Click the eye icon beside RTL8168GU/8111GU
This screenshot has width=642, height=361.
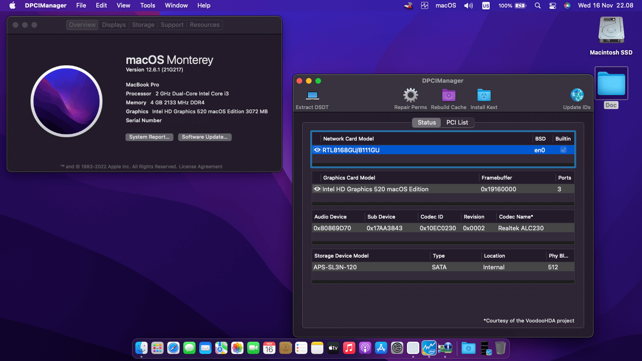pyautogui.click(x=317, y=150)
